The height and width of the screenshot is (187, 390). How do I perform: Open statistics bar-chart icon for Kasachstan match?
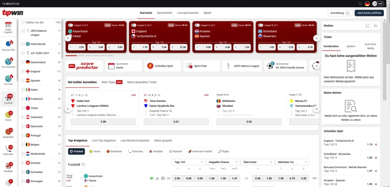pyautogui.click(x=157, y=178)
